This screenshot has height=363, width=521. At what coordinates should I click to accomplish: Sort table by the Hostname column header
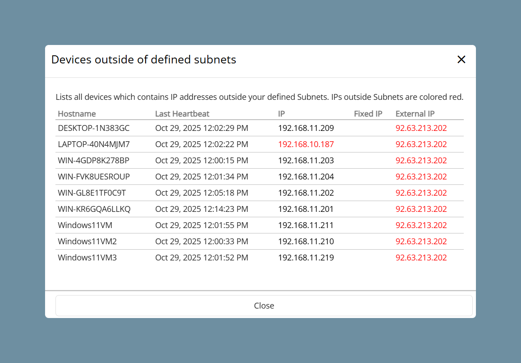(x=77, y=114)
